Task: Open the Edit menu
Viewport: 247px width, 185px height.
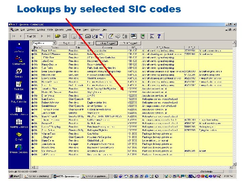Action: pyautogui.click(x=23, y=29)
